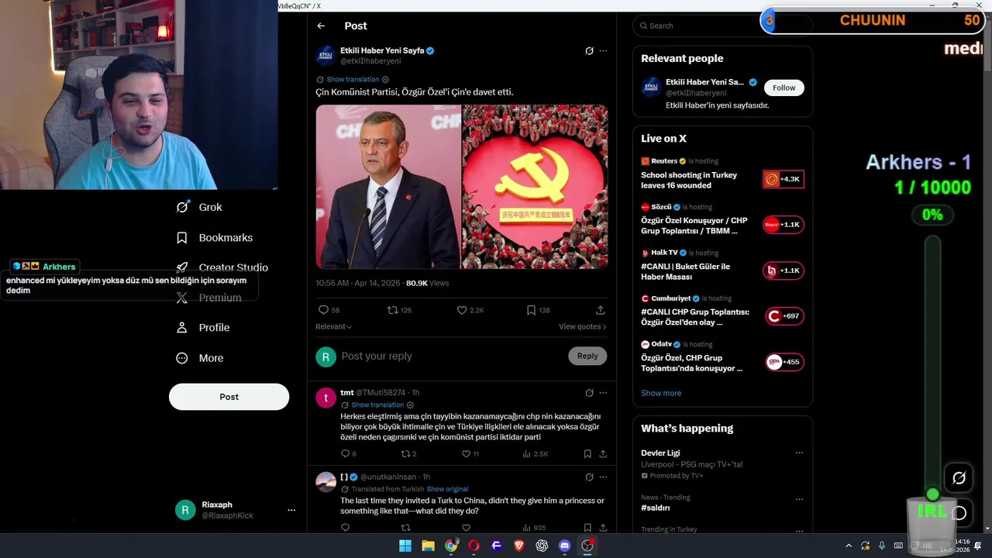992x558 pixels.
Task: Repost tmt's reply showing 2 reposts
Action: pyautogui.click(x=405, y=454)
